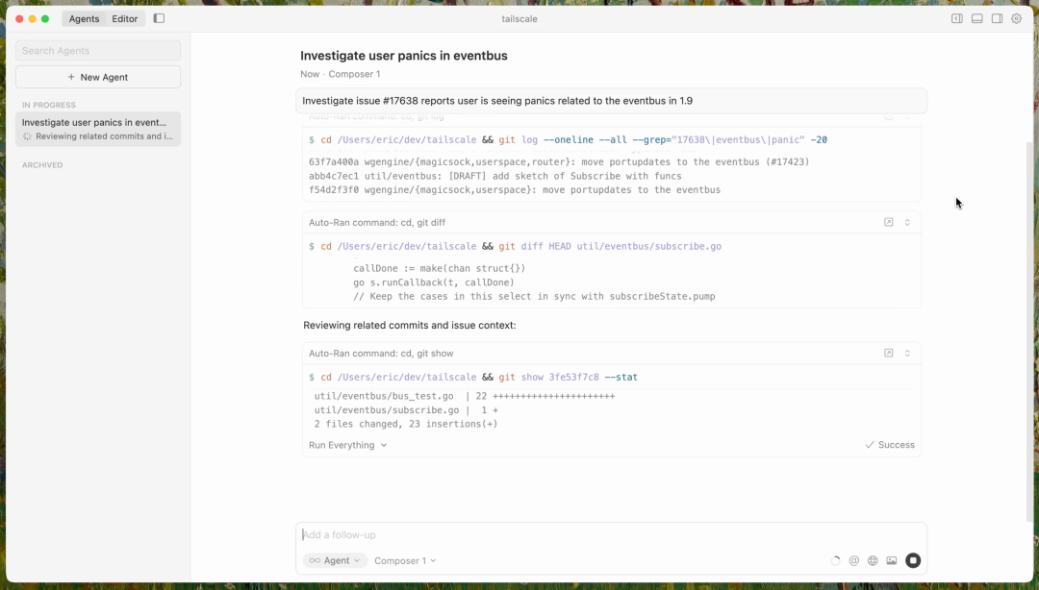Switch to the Agents tab
The height and width of the screenshot is (590, 1039).
tap(84, 18)
